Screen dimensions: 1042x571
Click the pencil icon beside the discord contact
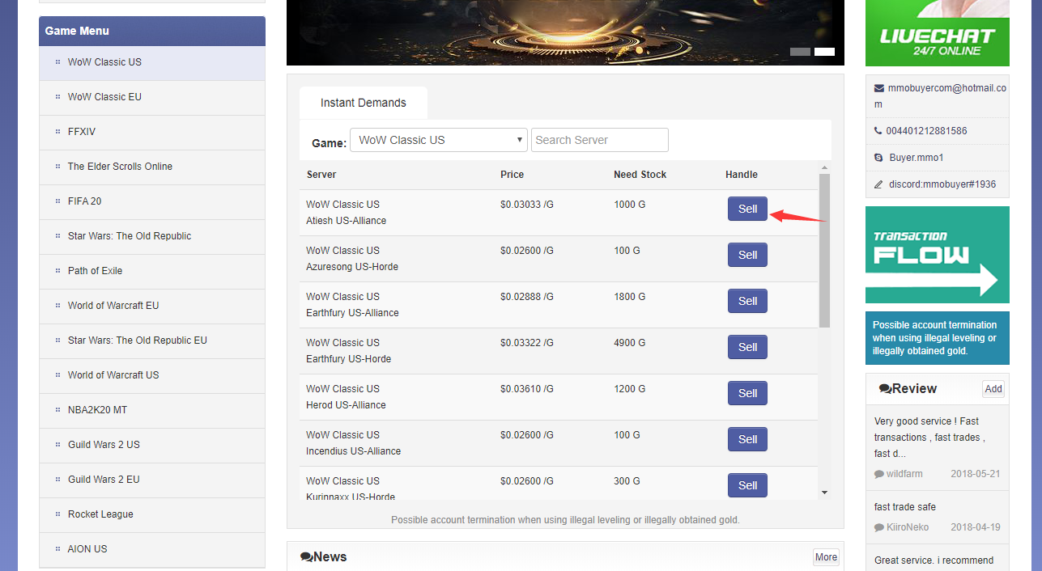tap(878, 184)
